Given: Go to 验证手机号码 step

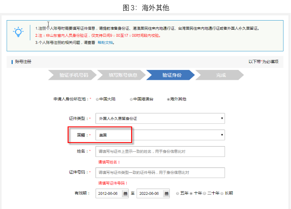Looking at the screenshot, I should click(x=73, y=75).
